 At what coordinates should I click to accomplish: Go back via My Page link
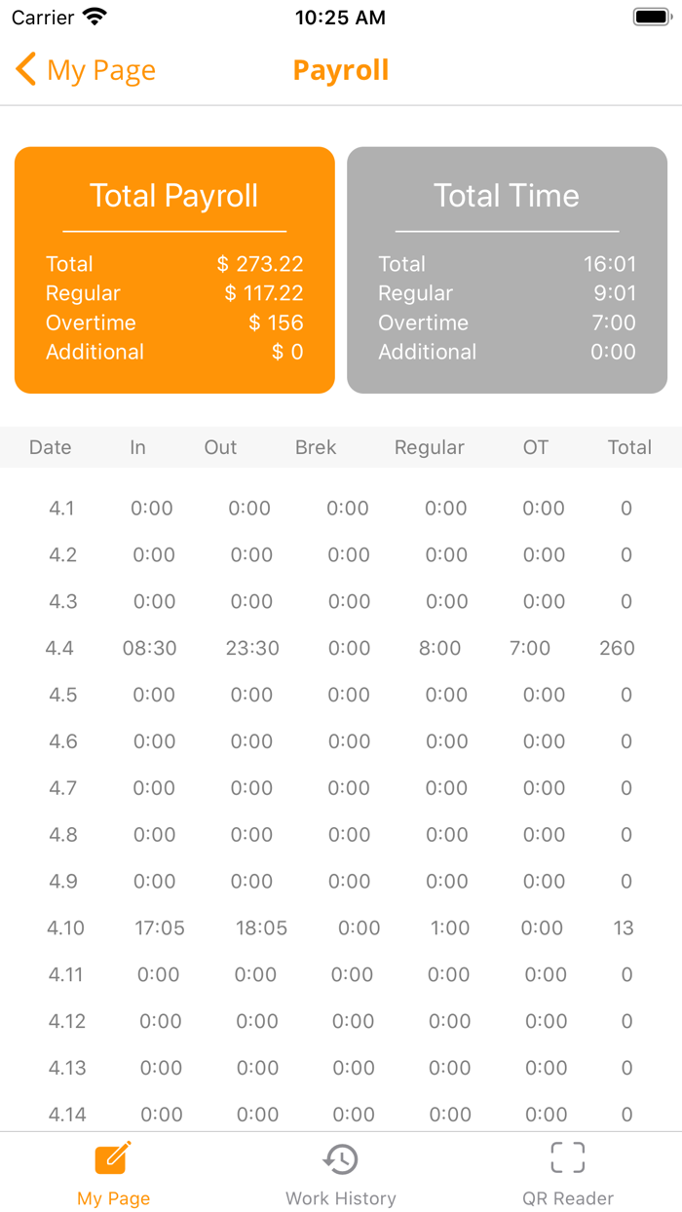pyautogui.click(x=100, y=70)
